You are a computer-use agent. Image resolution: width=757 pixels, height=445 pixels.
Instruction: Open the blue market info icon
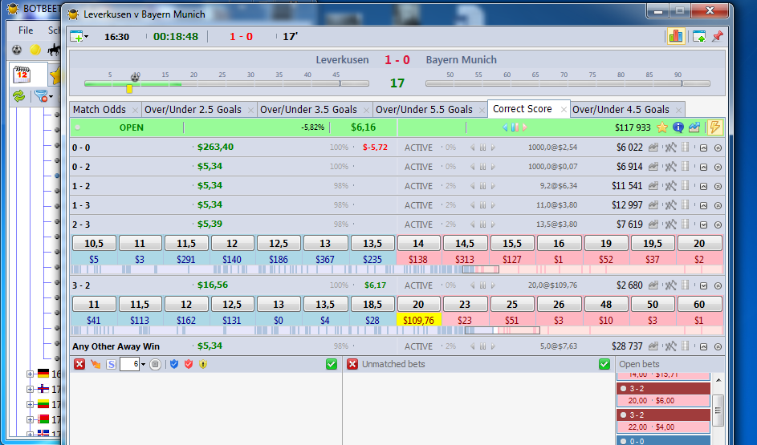click(x=678, y=127)
